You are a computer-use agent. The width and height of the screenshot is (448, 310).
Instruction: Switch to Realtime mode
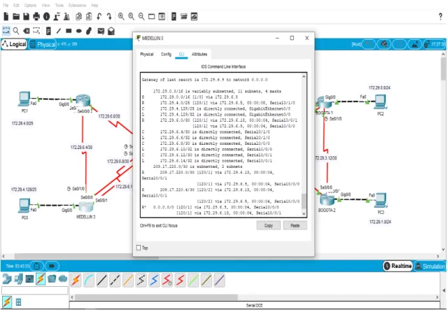[x=398, y=266]
